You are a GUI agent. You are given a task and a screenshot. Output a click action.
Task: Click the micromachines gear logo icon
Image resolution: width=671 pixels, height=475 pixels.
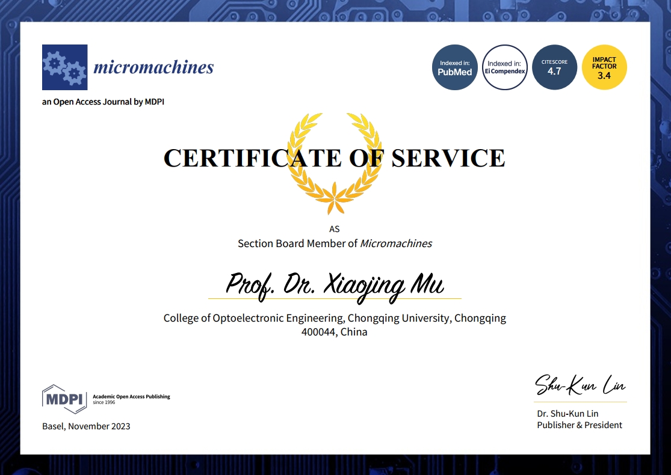click(x=64, y=67)
